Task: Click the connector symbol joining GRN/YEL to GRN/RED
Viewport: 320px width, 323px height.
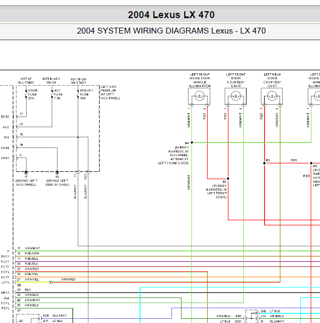Action: coord(51,282)
